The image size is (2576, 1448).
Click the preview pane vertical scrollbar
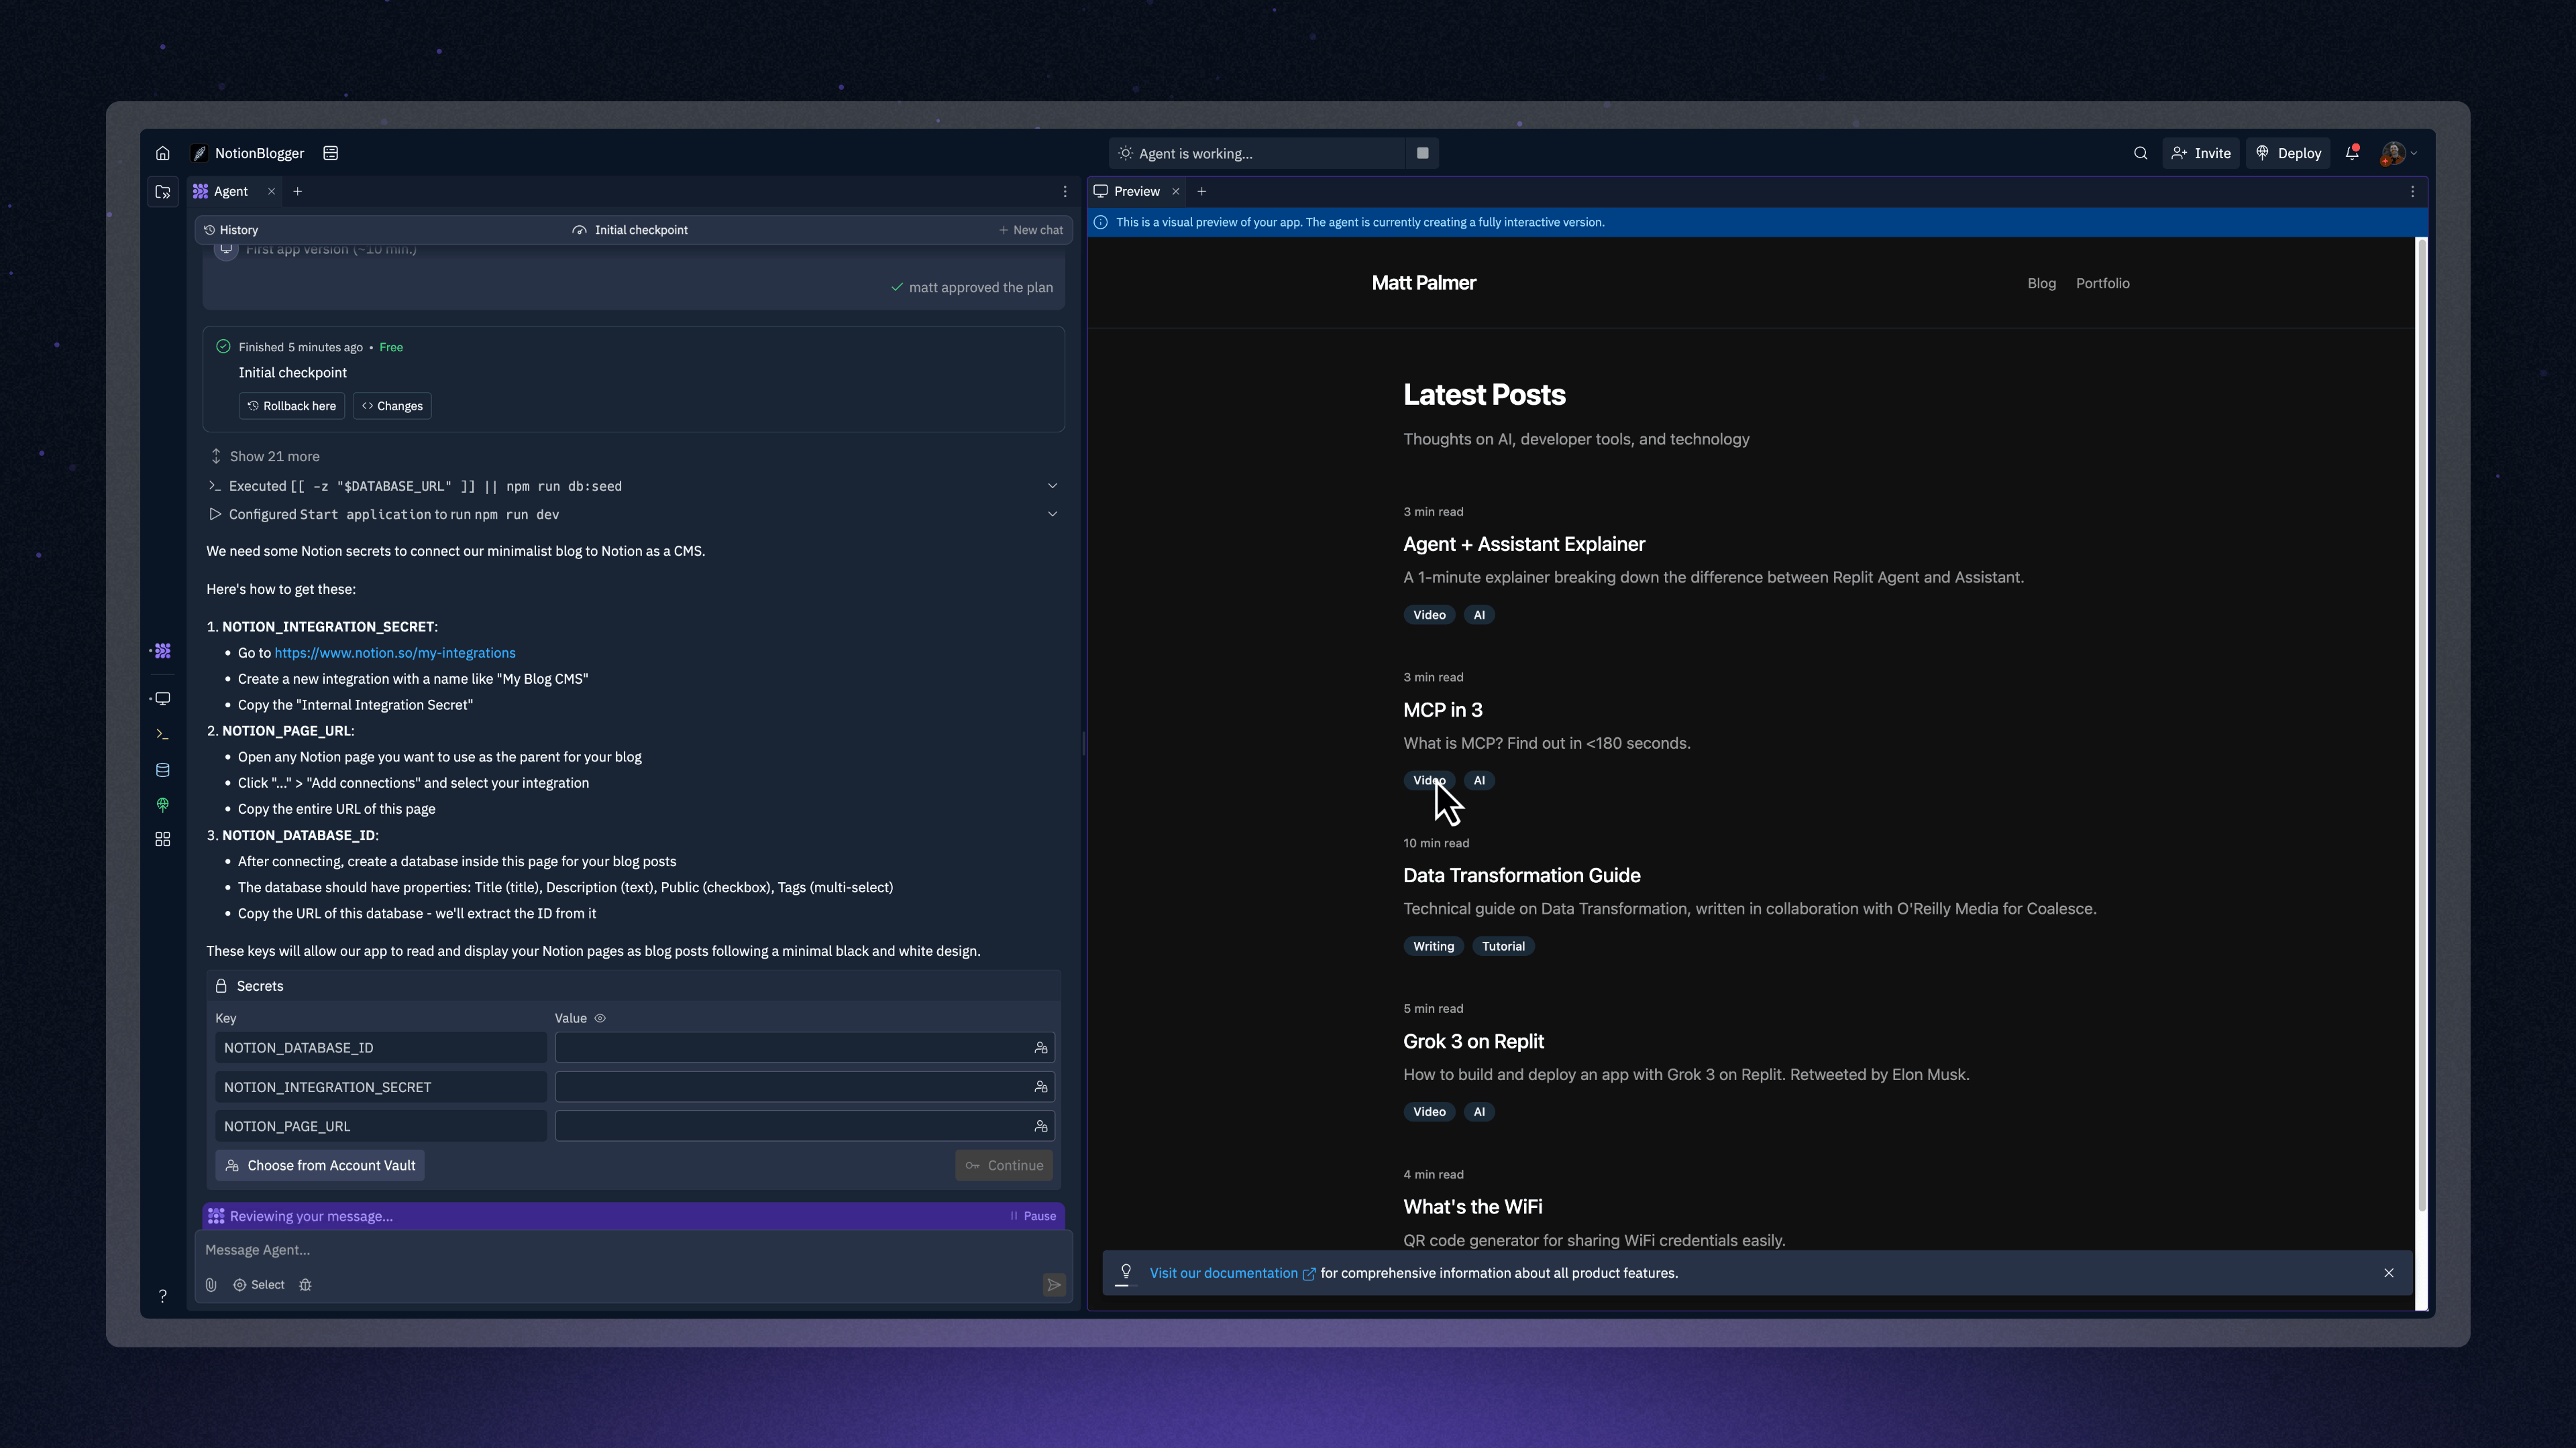coord(2421,725)
